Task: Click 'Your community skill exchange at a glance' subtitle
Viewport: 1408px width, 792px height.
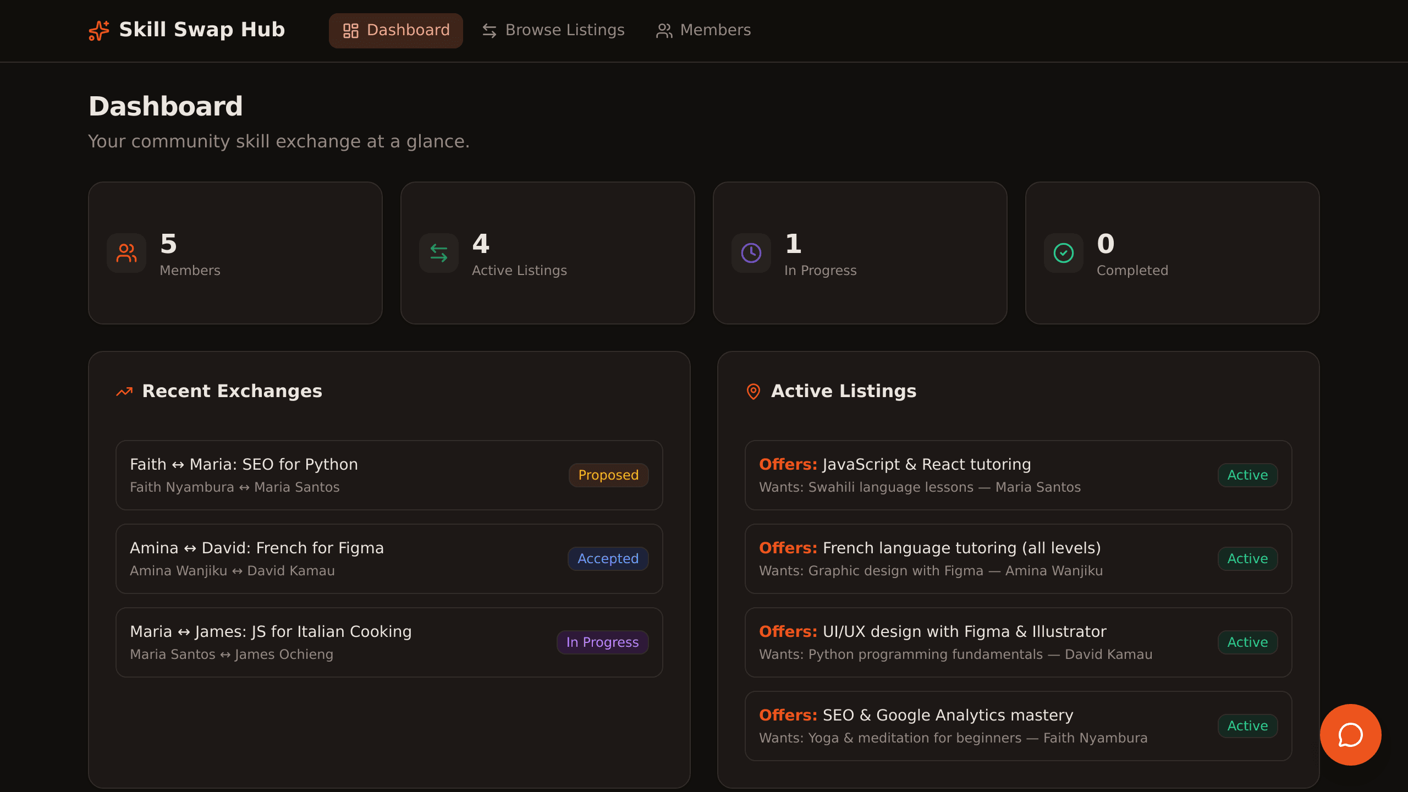Action: click(279, 141)
